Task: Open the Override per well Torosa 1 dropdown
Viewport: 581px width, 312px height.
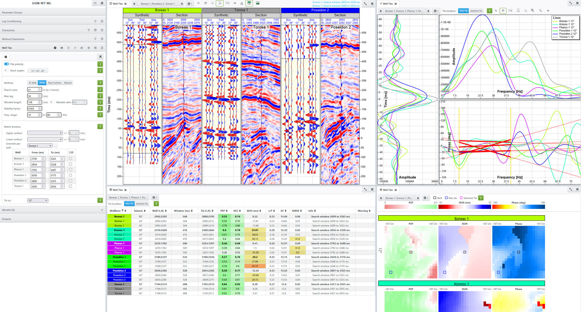Action: pos(40,146)
